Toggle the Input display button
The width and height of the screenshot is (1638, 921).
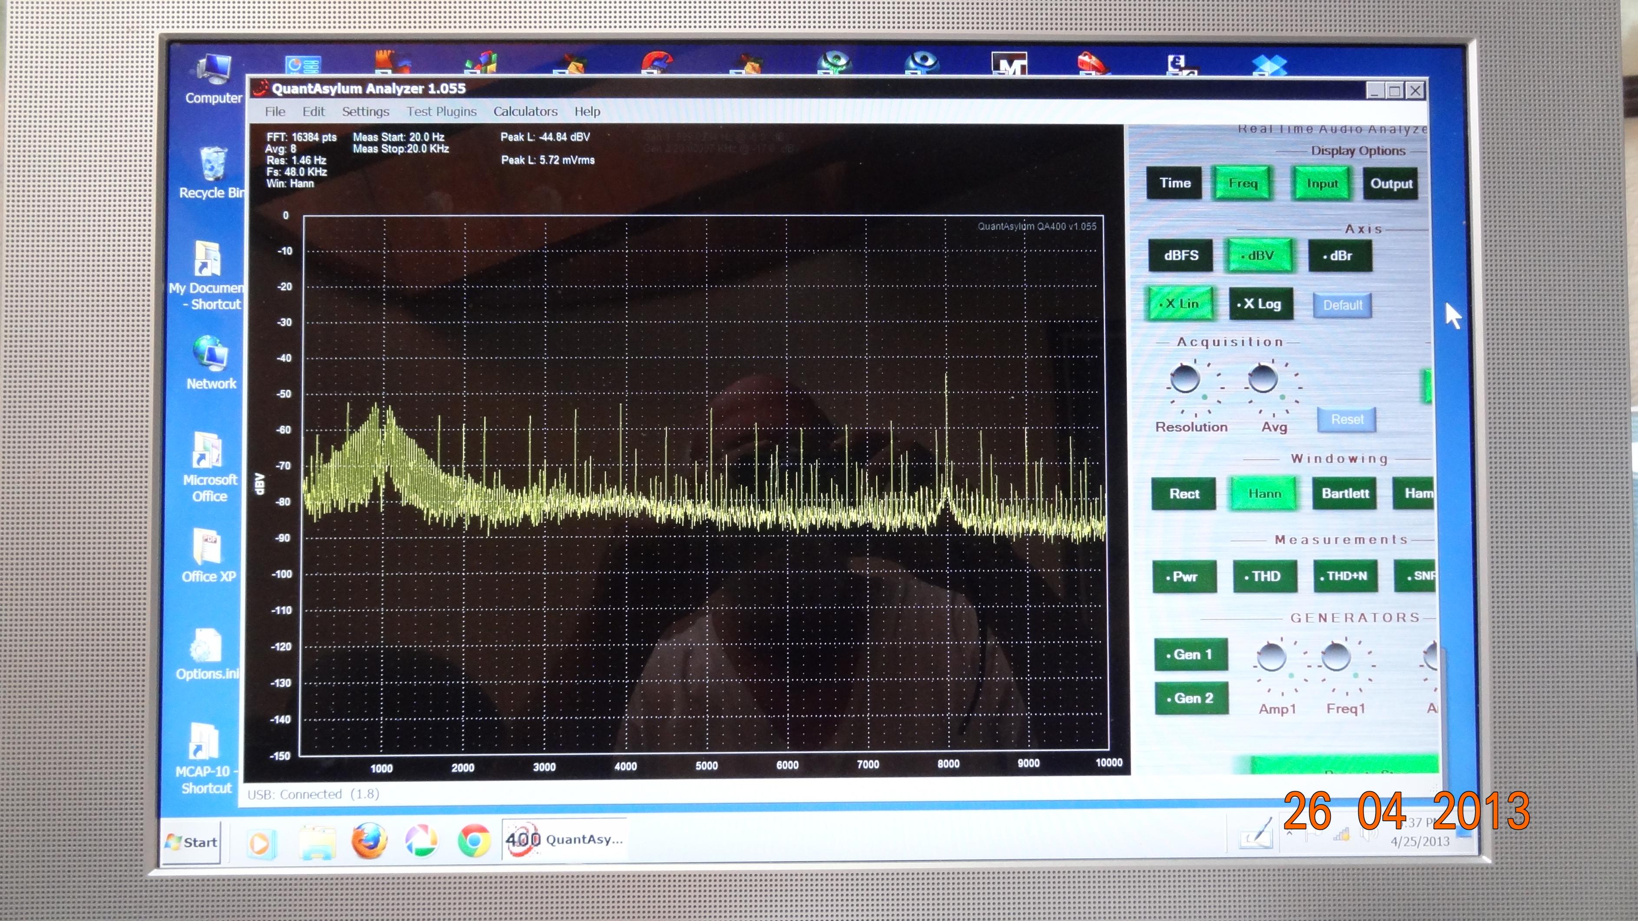1322,184
